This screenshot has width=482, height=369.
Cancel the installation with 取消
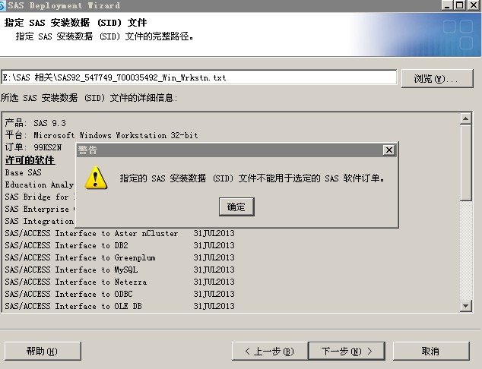[x=431, y=351]
